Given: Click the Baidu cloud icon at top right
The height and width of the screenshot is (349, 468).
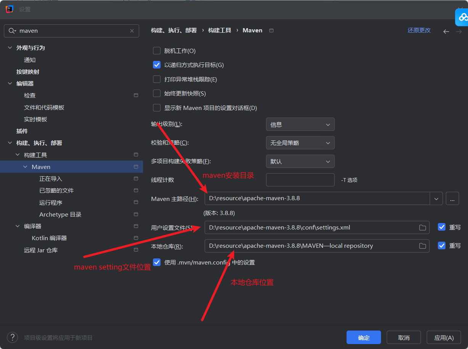Looking at the screenshot, I should coord(462,17).
